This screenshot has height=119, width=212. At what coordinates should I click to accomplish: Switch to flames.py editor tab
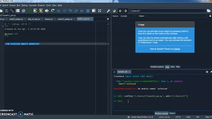pyautogui.click(x=49, y=19)
